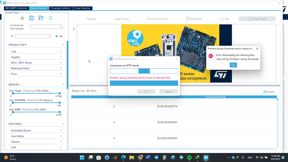Switch to Board Selector tab
Viewport: 288px width, 162px height.
point(39,8)
